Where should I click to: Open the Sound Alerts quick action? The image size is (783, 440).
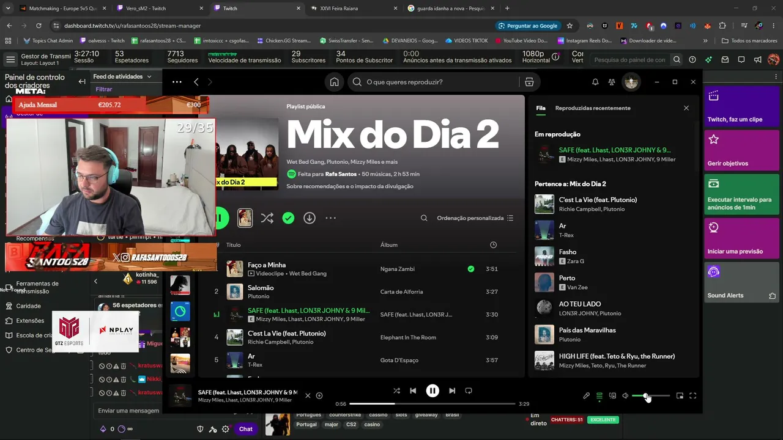tap(741, 282)
